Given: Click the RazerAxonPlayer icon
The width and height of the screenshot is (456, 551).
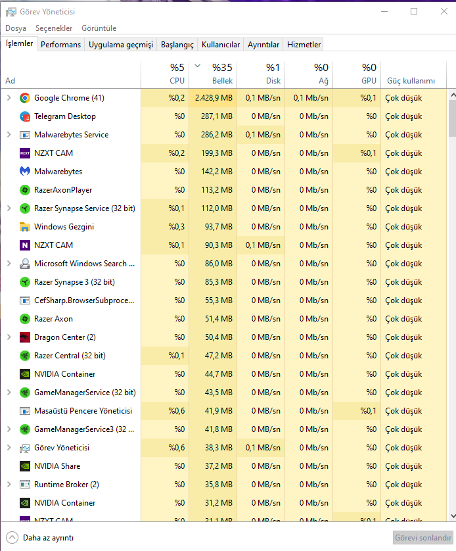Looking at the screenshot, I should [25, 190].
